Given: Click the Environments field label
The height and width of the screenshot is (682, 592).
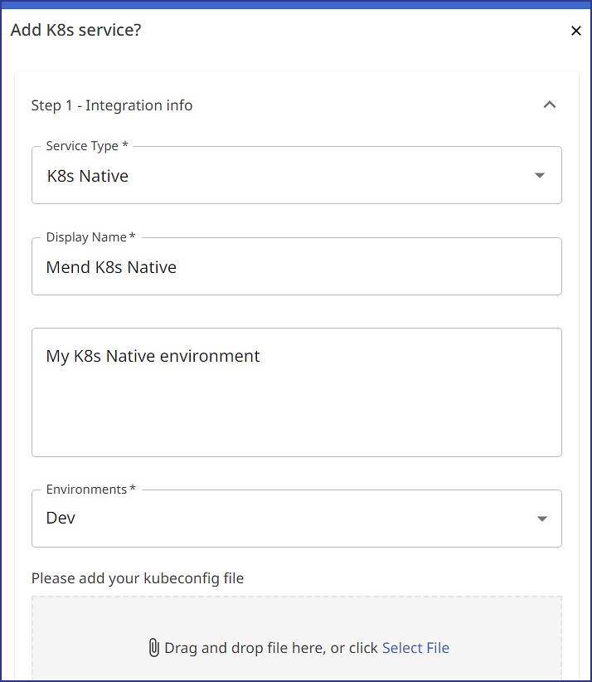Looking at the screenshot, I should 90,490.
